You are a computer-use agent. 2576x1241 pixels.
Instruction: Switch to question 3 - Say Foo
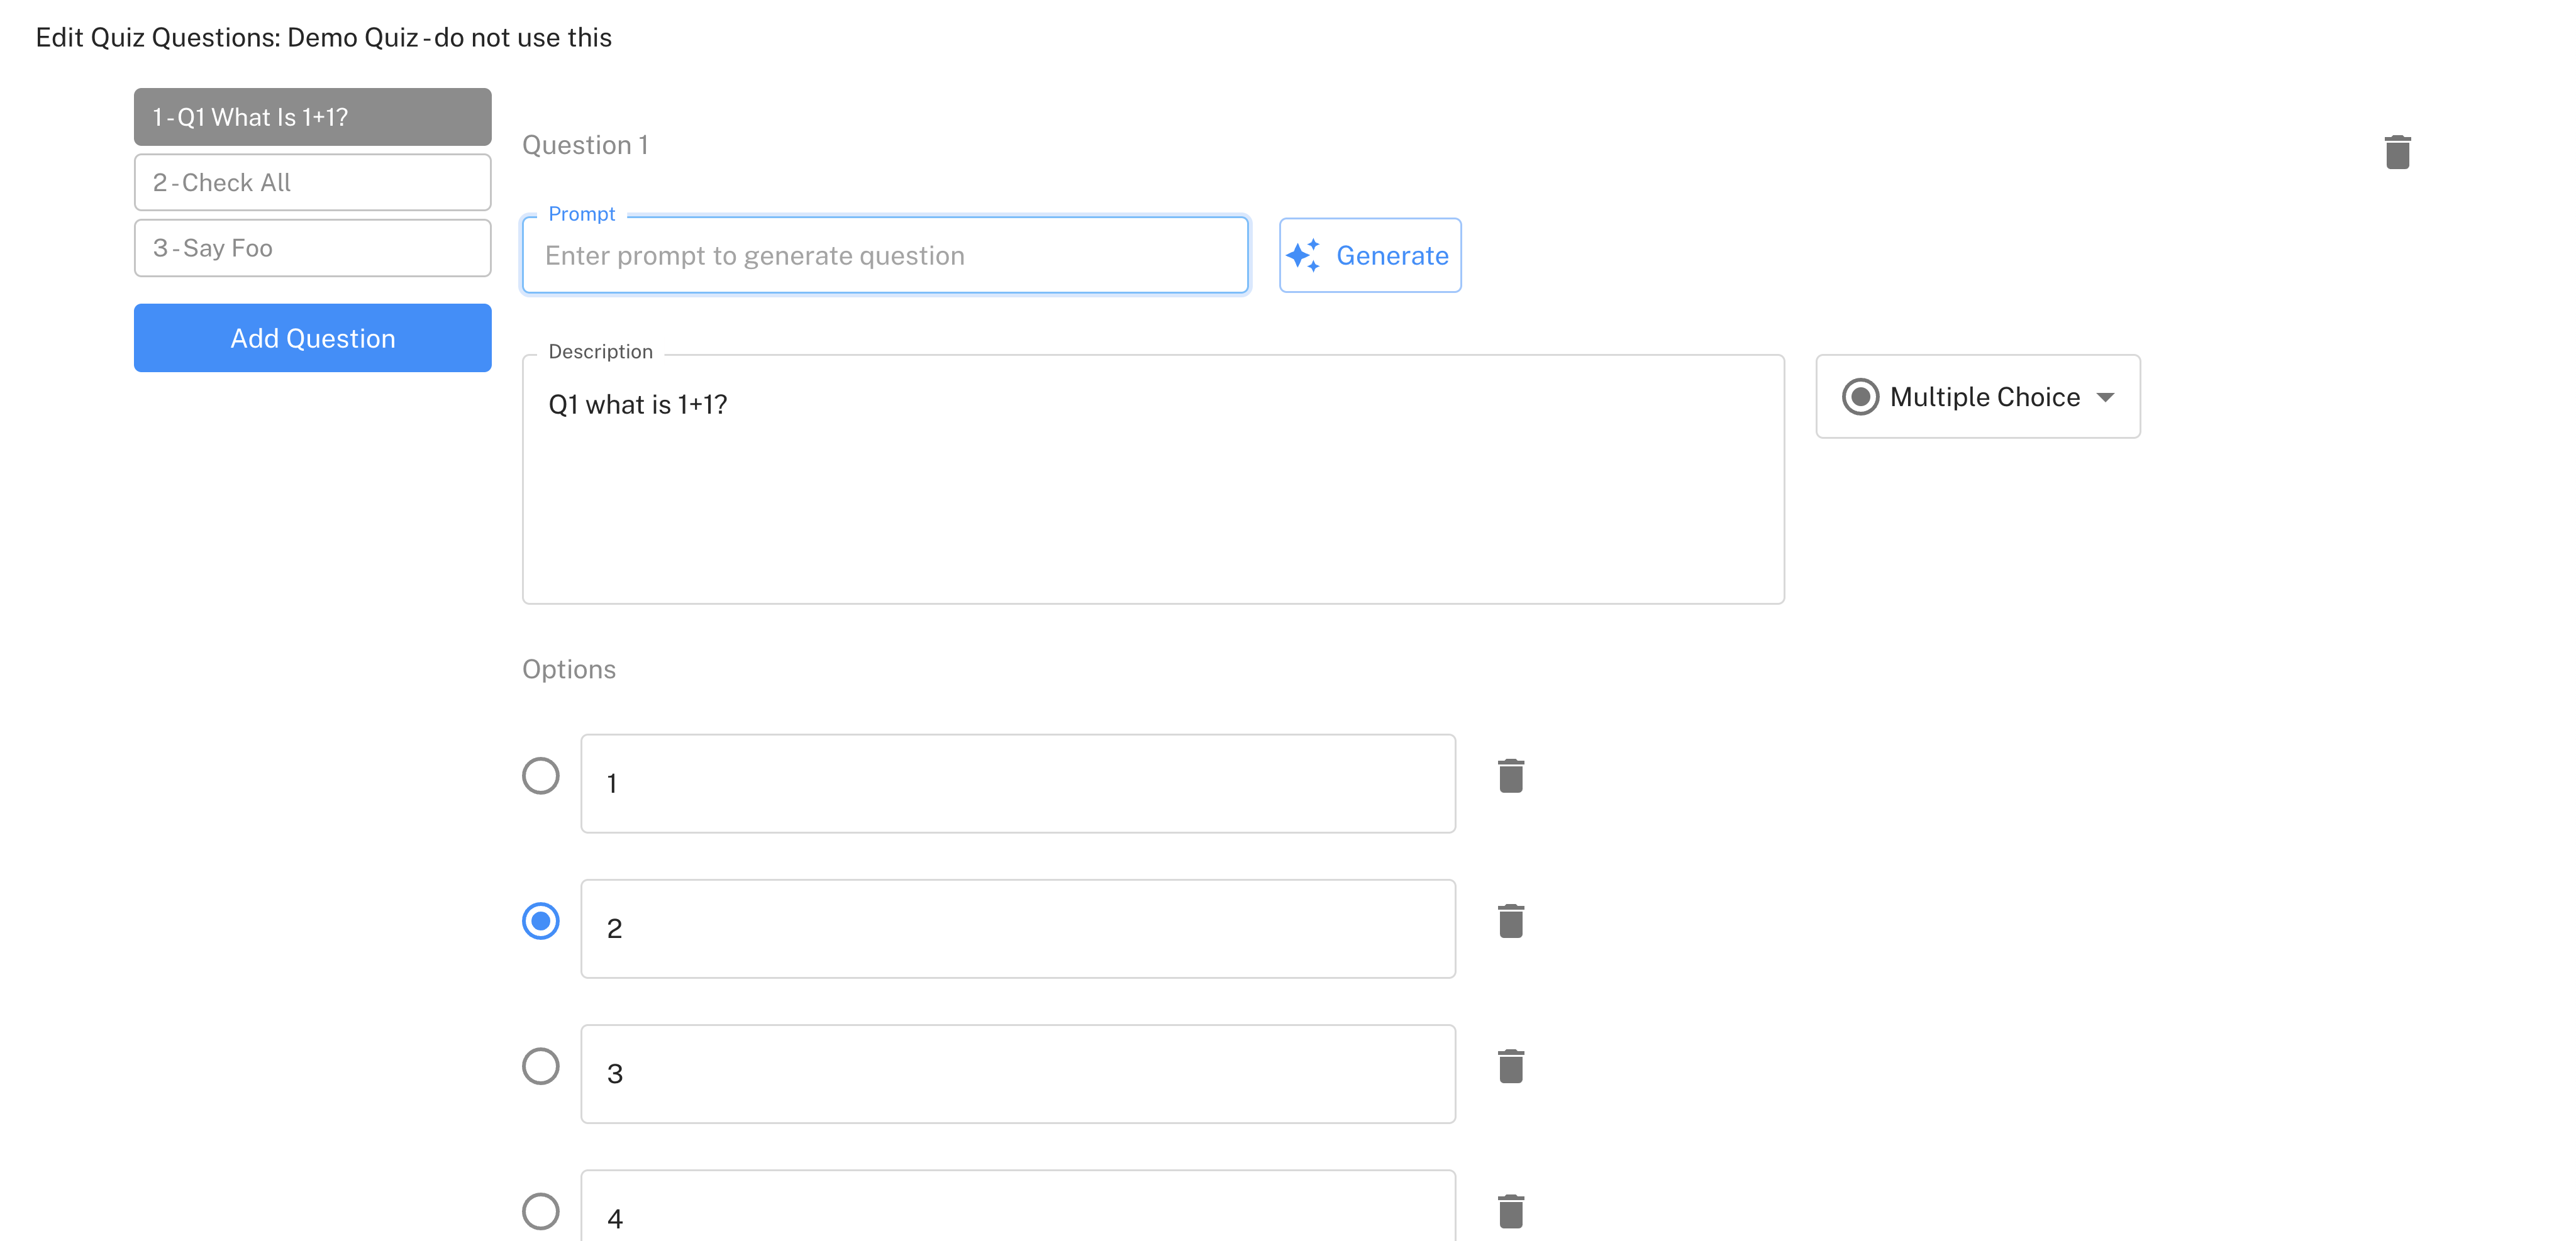pos(312,248)
